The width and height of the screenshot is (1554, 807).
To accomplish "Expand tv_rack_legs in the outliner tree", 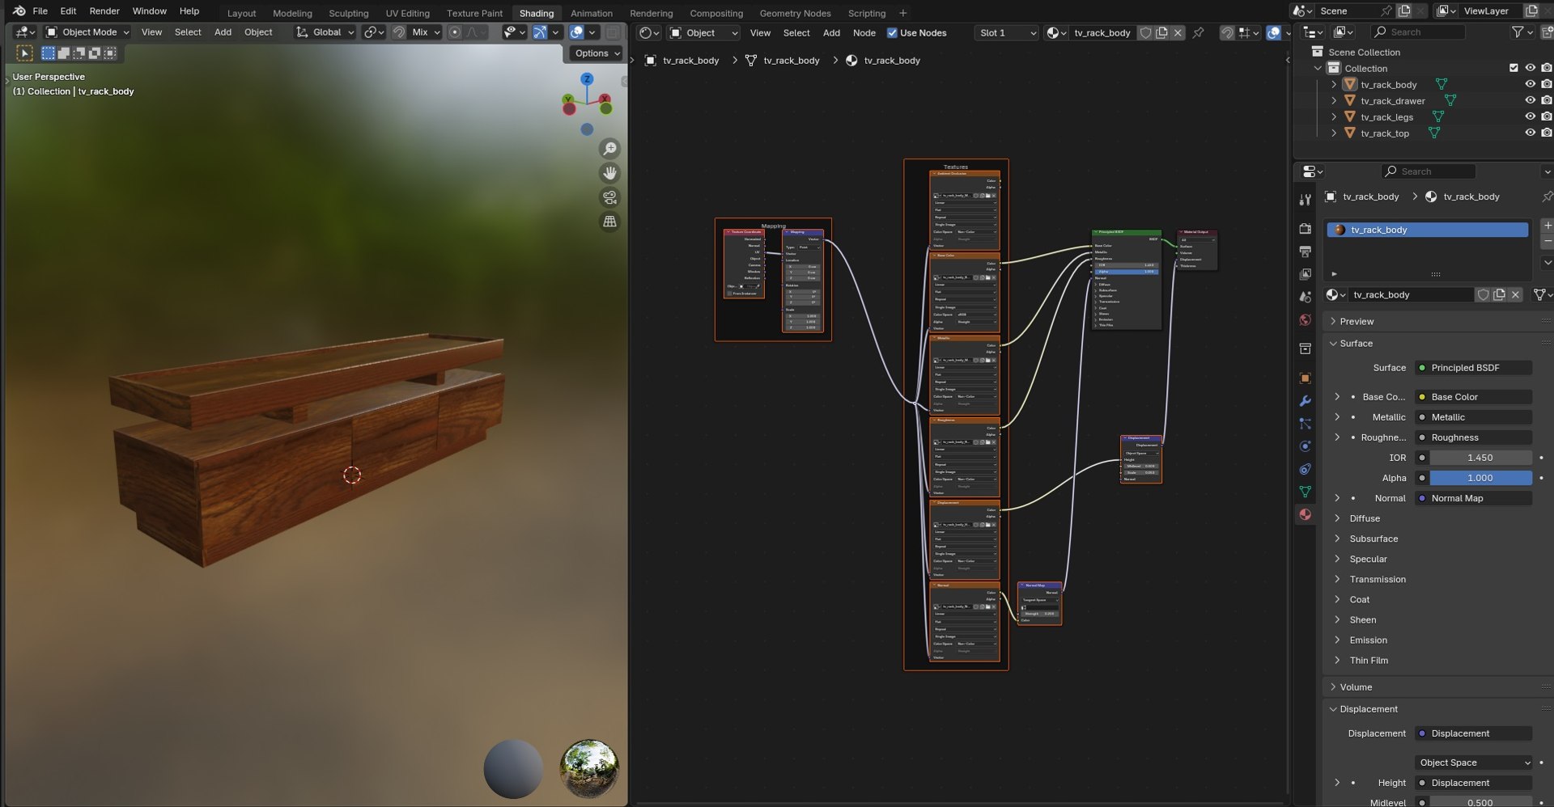I will click(x=1334, y=117).
